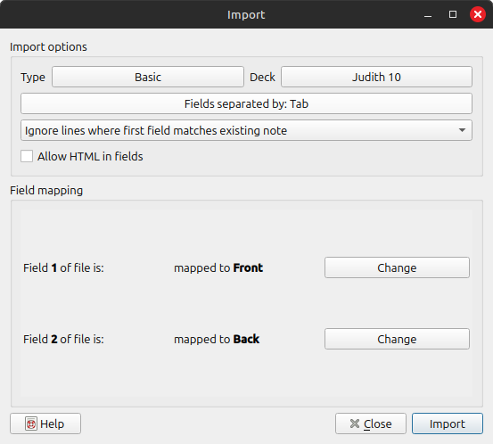Minimize the Import dialog window
The image size is (493, 444).
pos(428,15)
